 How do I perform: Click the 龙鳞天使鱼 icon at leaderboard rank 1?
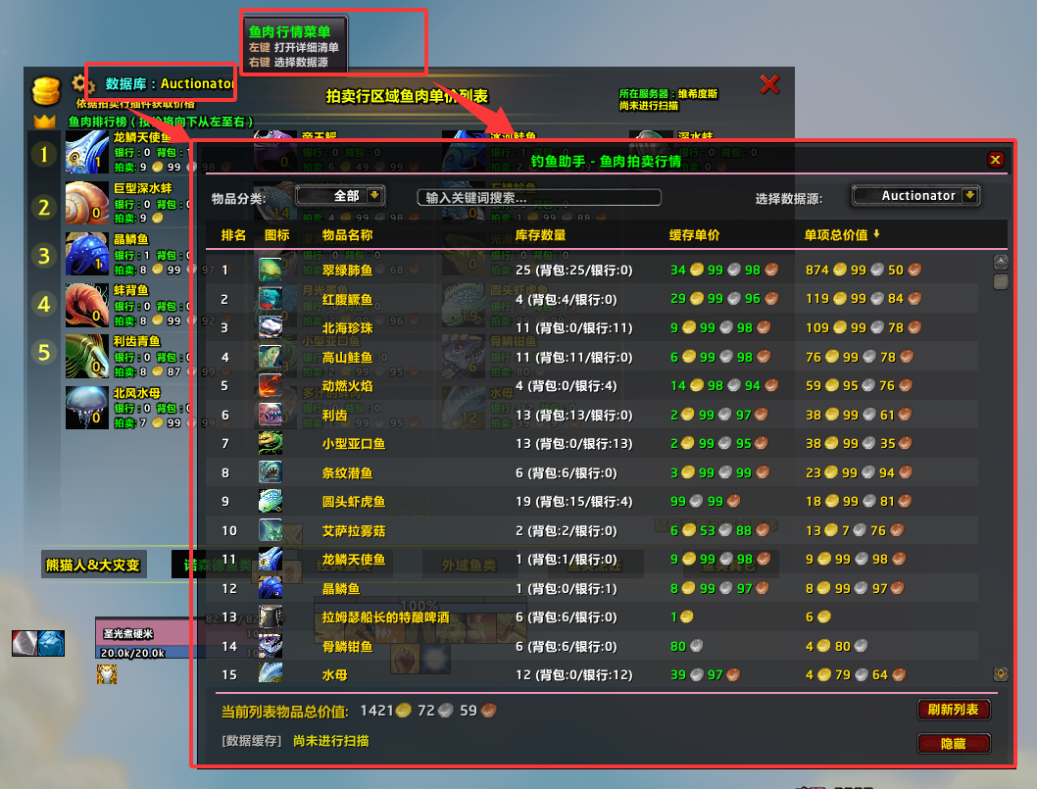click(86, 152)
